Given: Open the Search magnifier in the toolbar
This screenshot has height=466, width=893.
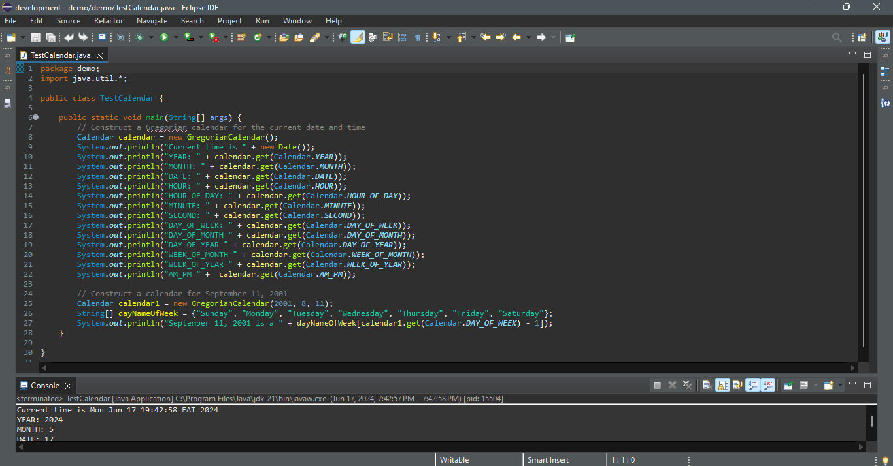Looking at the screenshot, I should [837, 38].
